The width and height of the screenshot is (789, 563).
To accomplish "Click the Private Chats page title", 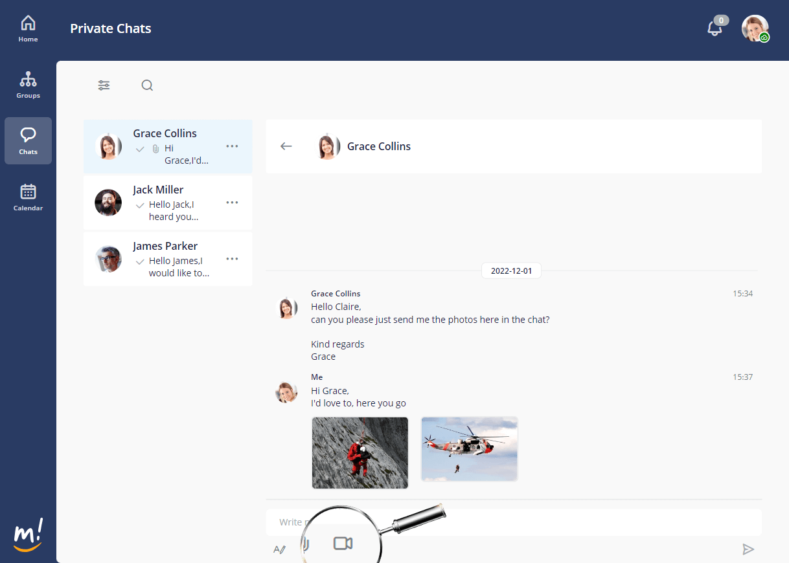I will click(x=111, y=28).
